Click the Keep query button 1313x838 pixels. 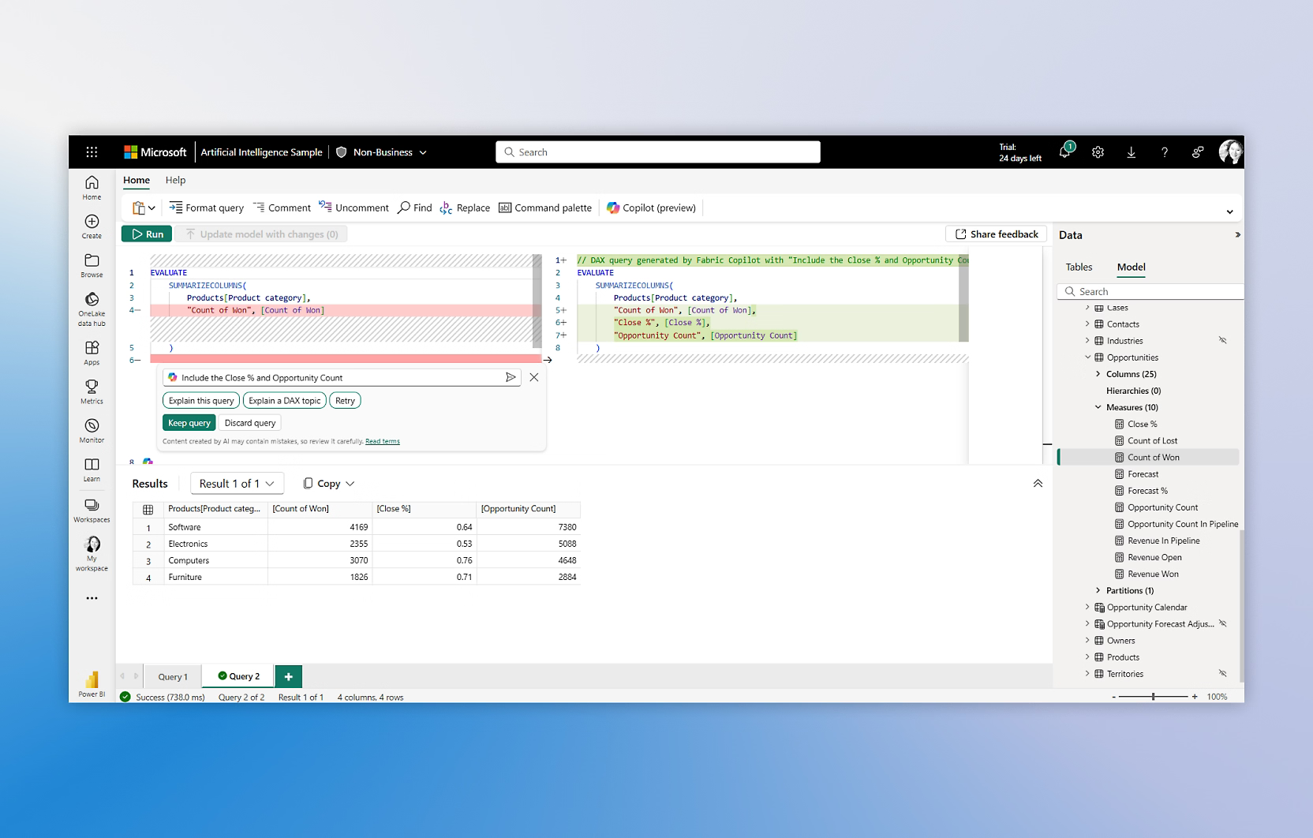point(189,423)
